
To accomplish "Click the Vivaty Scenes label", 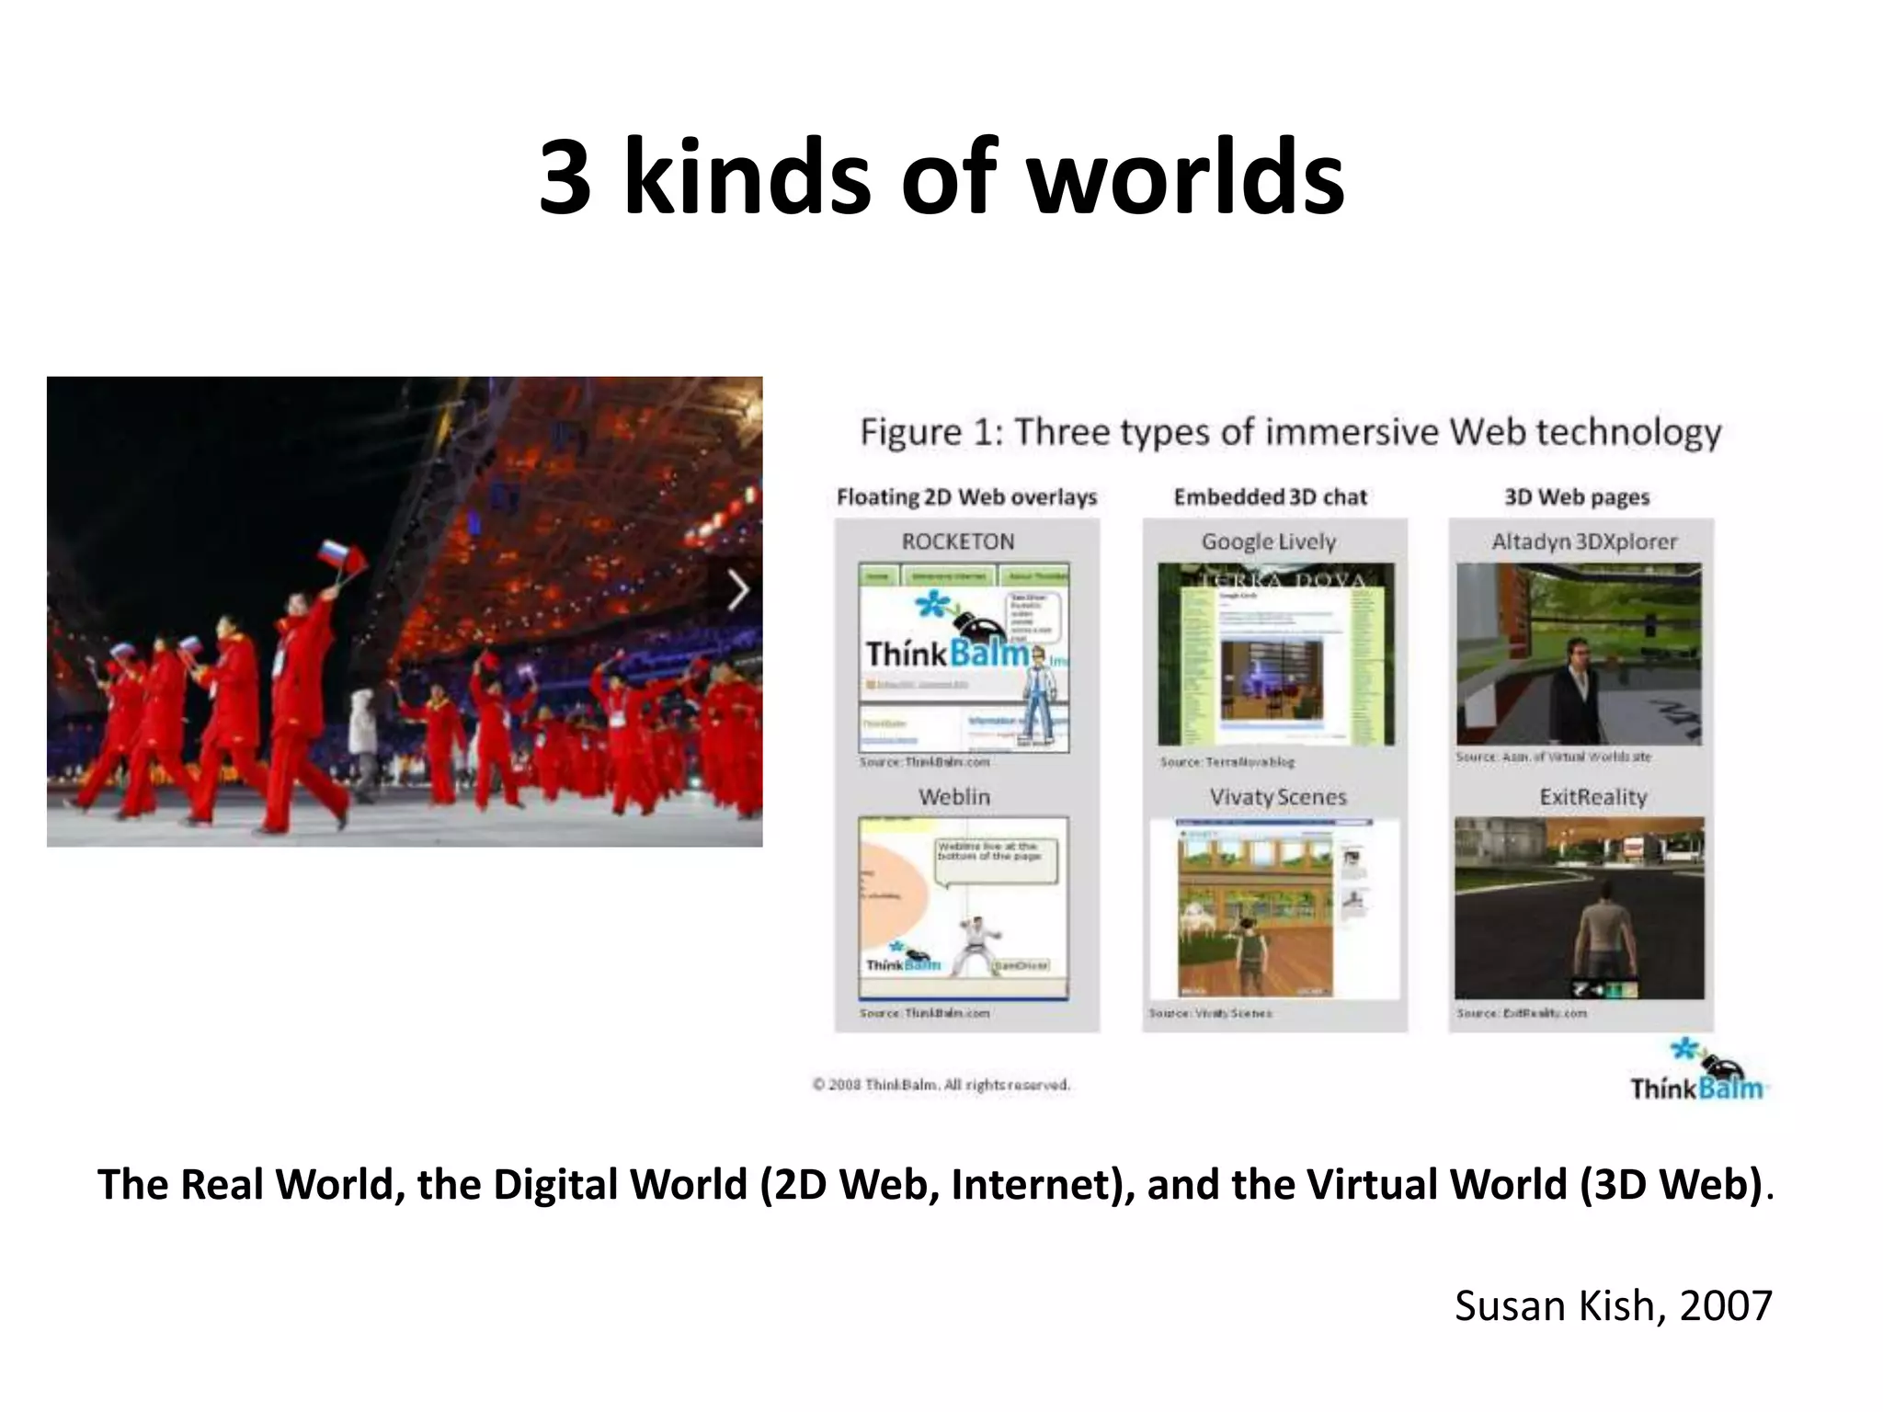I will click(x=1278, y=797).
